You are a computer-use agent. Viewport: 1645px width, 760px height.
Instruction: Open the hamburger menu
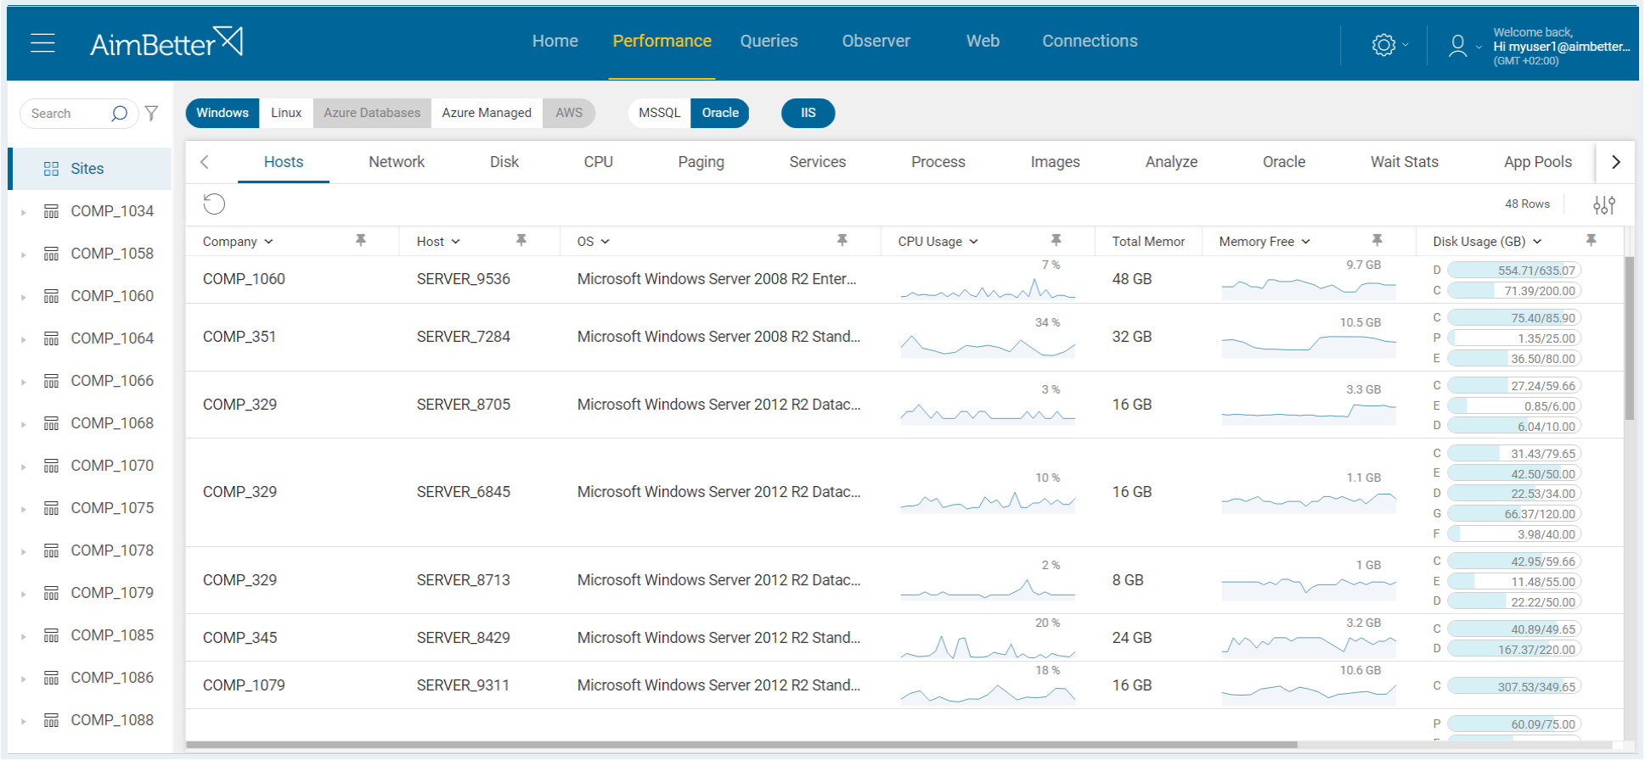(42, 43)
